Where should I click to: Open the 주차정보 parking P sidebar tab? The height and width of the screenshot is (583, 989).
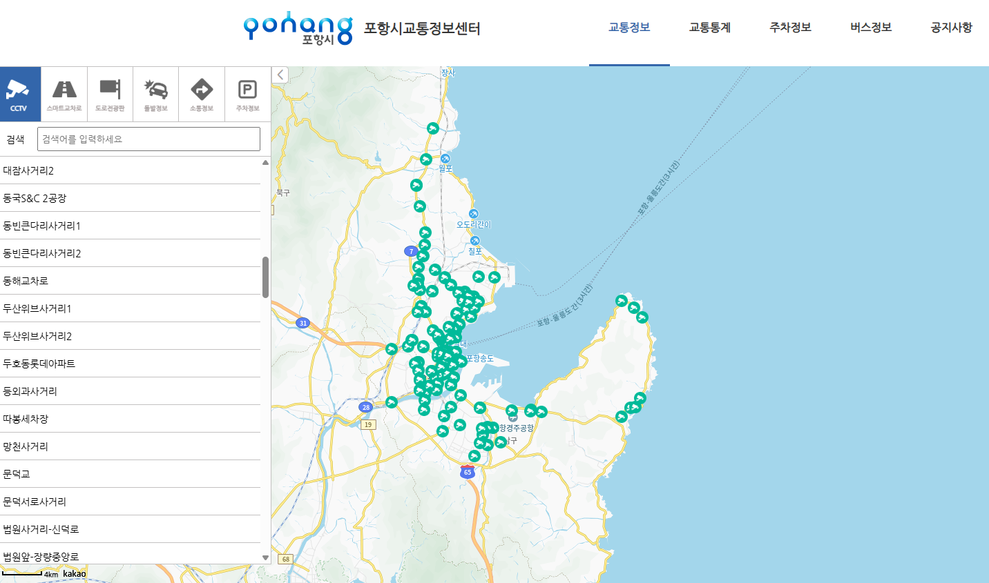247,94
